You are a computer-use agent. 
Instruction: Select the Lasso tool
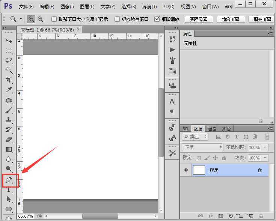9,60
